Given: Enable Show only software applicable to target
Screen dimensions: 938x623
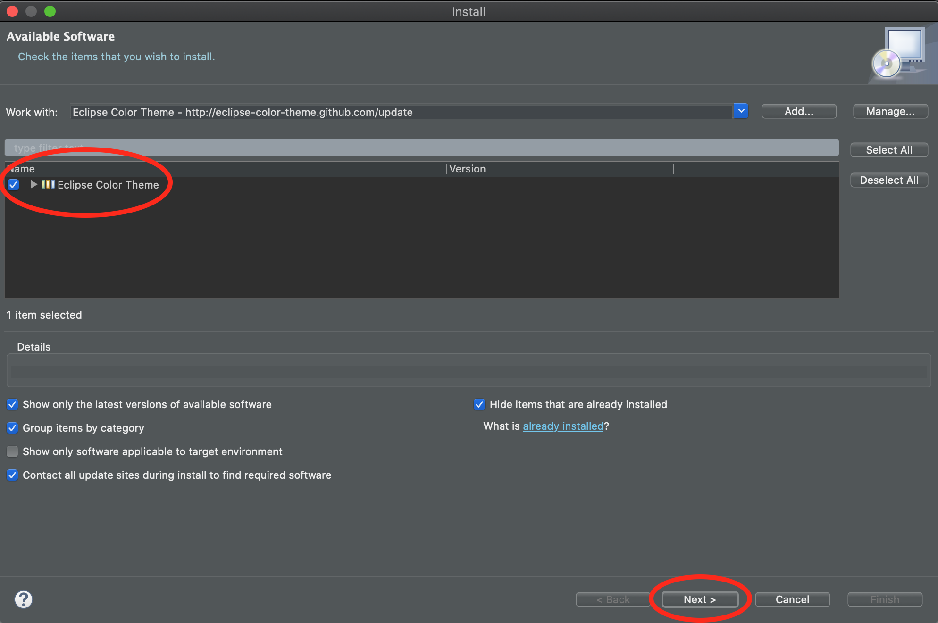Looking at the screenshot, I should coord(12,451).
